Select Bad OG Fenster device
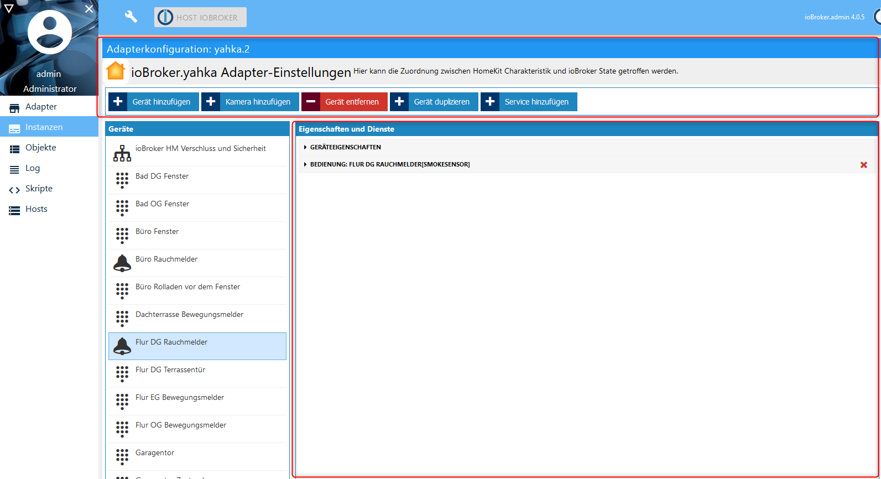 click(x=197, y=207)
